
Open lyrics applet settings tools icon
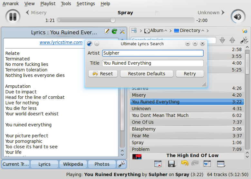(122, 31)
